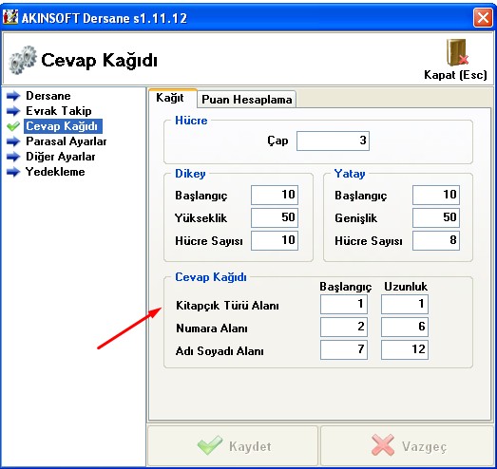Screen dimensions: 497x469
Task: Click the Dikey Yükseklik input field
Action: click(x=275, y=217)
